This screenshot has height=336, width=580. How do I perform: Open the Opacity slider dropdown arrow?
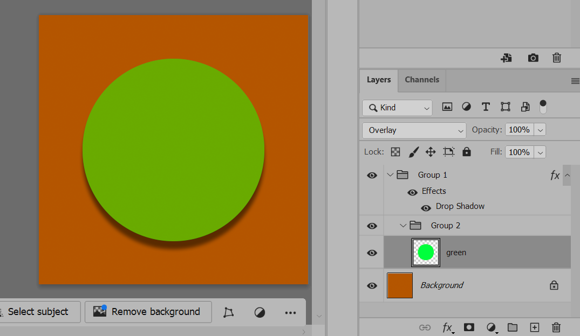pos(540,130)
